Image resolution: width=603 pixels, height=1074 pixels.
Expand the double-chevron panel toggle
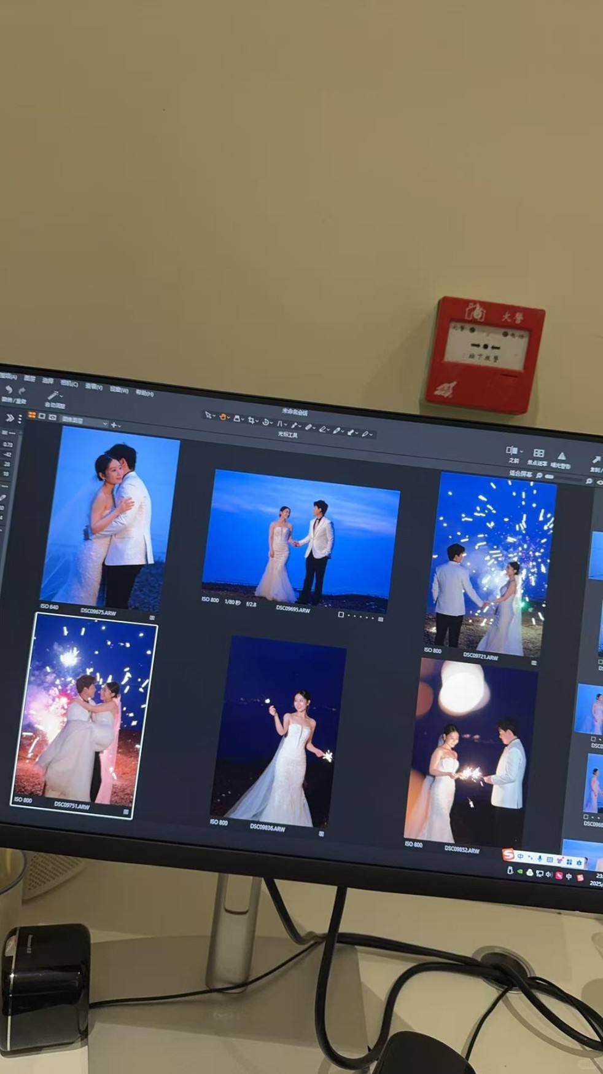click(10, 417)
